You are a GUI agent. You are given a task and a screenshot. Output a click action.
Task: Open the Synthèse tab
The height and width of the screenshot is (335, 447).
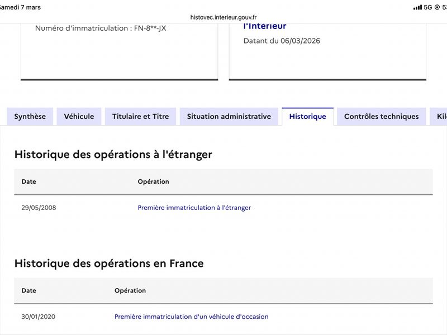30,117
